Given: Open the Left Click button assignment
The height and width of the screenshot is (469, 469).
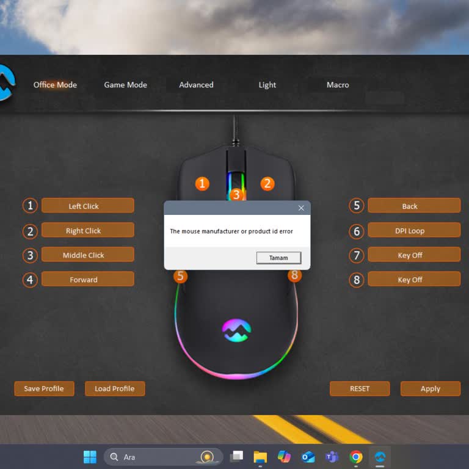Looking at the screenshot, I should [x=87, y=206].
